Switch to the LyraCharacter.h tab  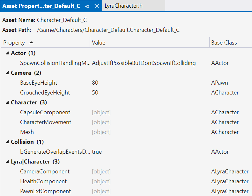coord(123,6)
